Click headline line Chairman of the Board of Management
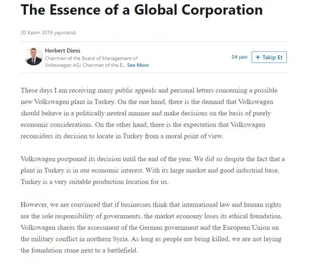 coord(91,58)
